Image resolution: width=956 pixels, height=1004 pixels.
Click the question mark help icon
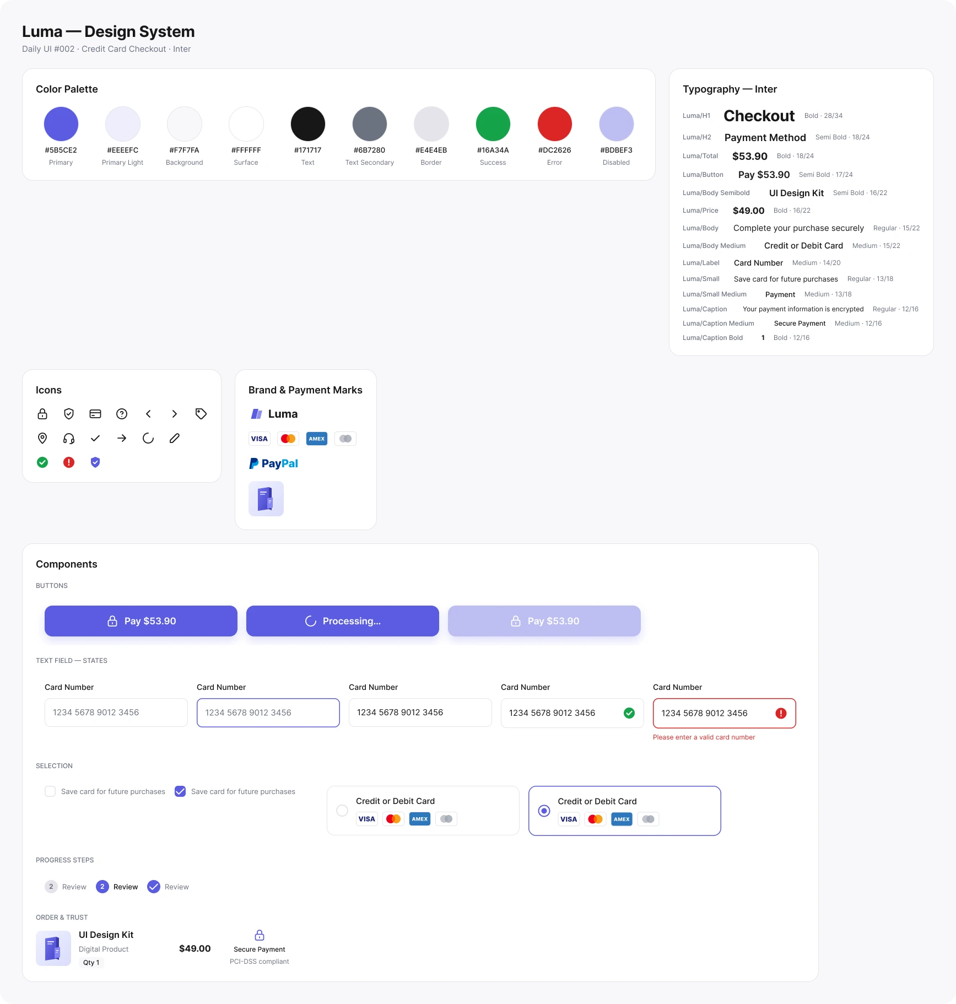(122, 414)
